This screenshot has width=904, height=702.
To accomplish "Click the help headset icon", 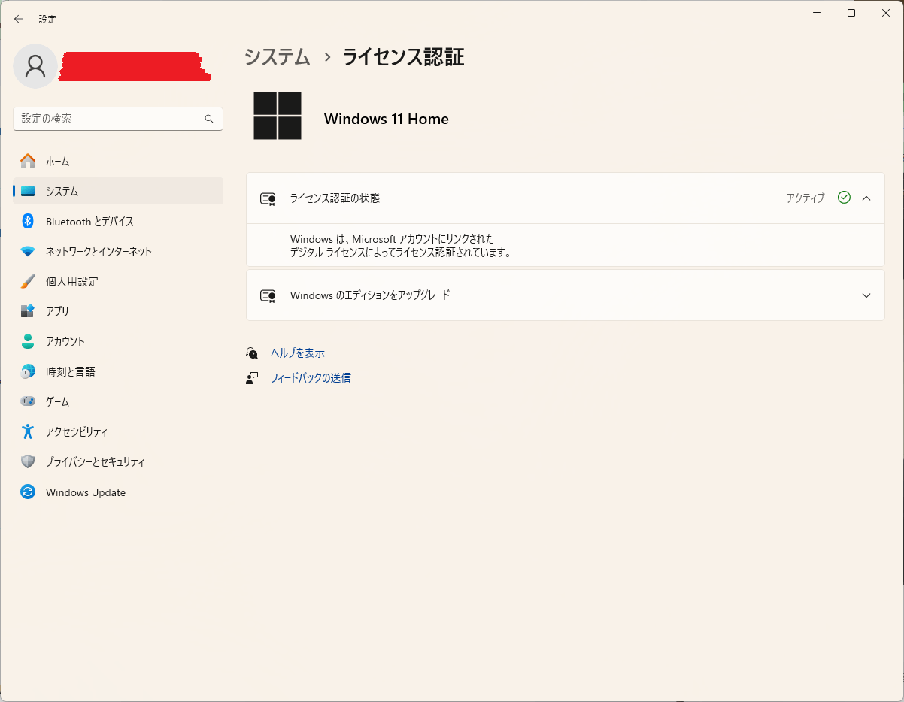I will (252, 353).
